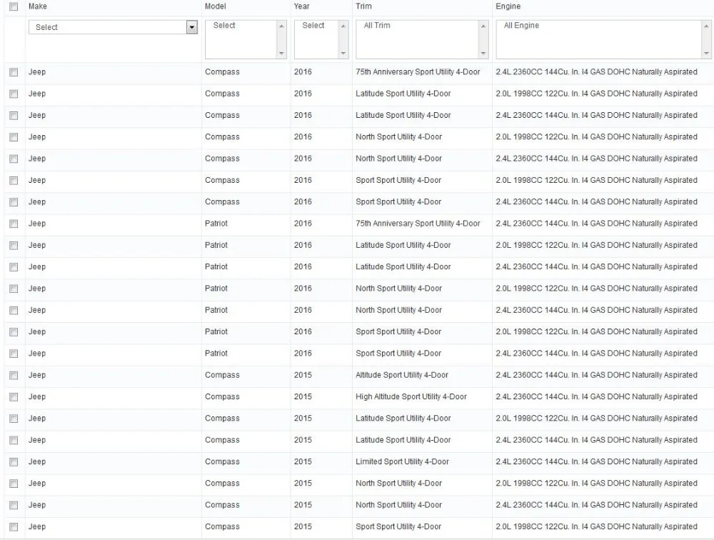Click the Trim list scroll-down arrow
714x540 pixels.
pos(483,54)
